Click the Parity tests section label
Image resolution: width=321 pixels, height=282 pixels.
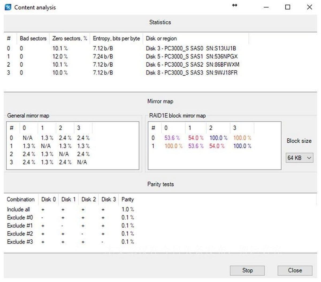pos(160,184)
